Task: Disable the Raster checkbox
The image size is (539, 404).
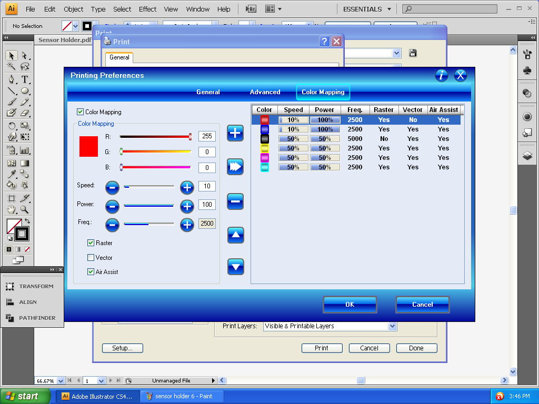Action: tap(91, 243)
